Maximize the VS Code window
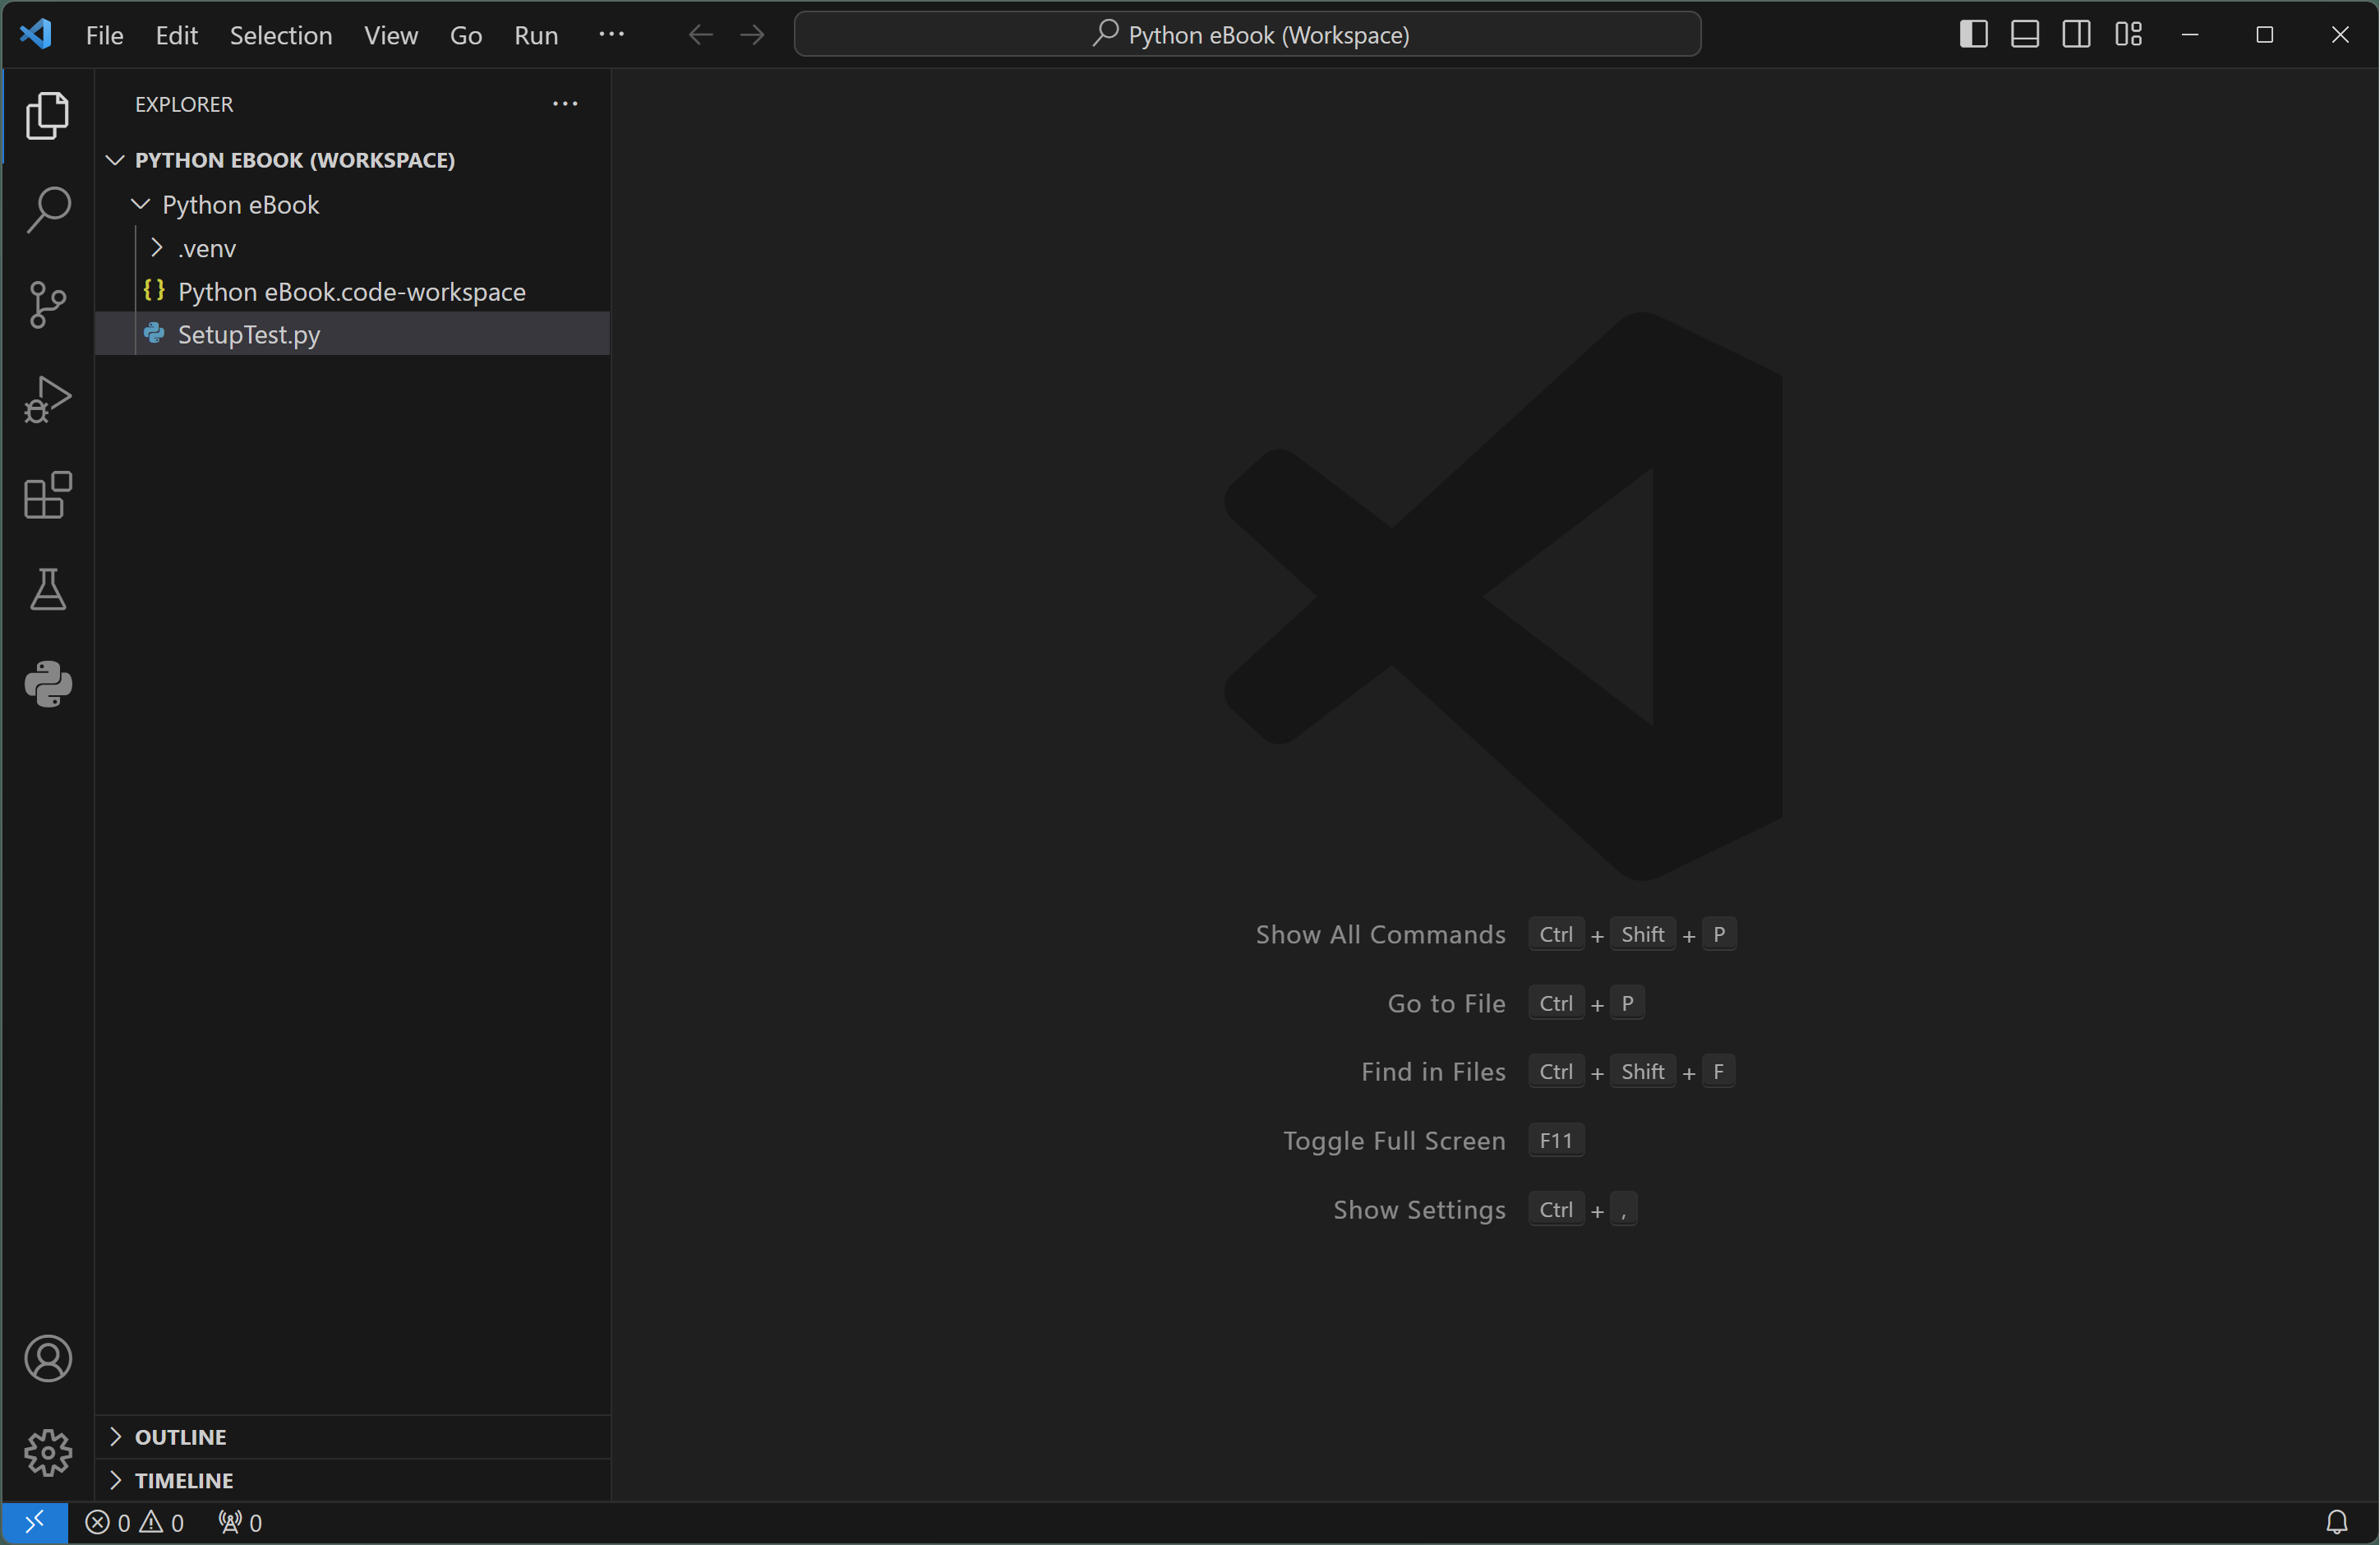Image resolution: width=2380 pixels, height=1545 pixels. (x=2265, y=34)
